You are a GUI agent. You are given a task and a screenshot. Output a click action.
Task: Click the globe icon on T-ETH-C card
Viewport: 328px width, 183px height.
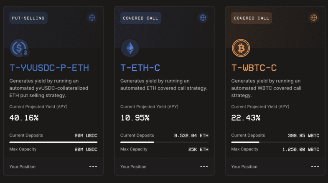click(x=203, y=18)
